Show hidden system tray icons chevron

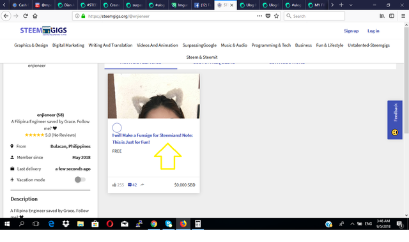352,223
